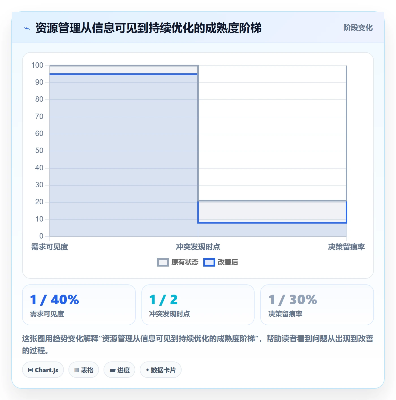Click the diamond icon in the 数据卡片 chip
This screenshot has height=400, width=396.
pos(147,370)
